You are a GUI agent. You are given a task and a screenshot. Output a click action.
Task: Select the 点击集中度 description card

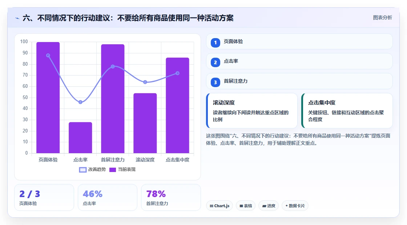[x=347, y=111]
